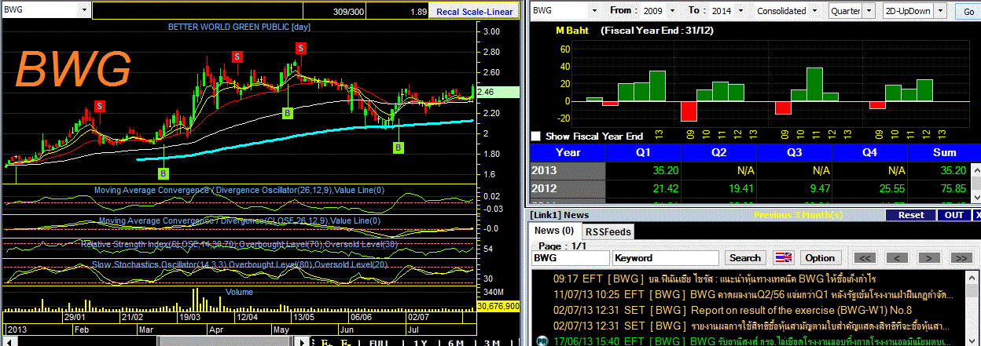Click the F- zoom-out chart icon
Viewport: 981px width, 346px height.
[x=346, y=343]
